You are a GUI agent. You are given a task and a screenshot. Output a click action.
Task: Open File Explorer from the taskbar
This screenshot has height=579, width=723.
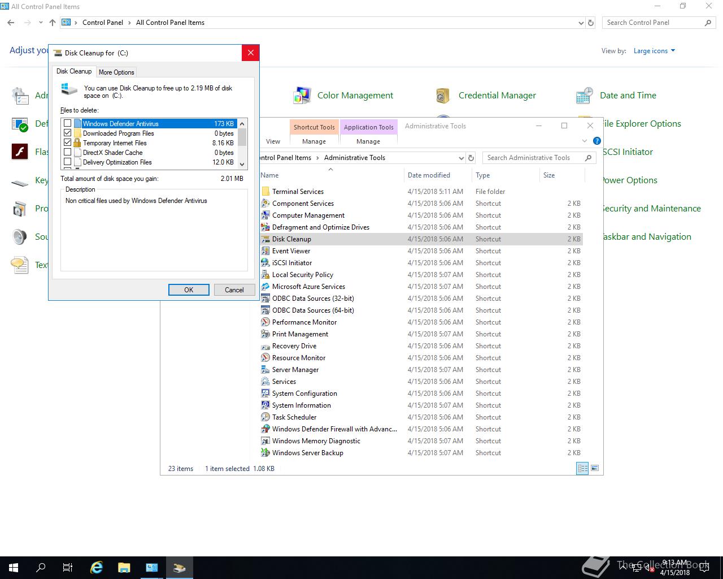(124, 568)
